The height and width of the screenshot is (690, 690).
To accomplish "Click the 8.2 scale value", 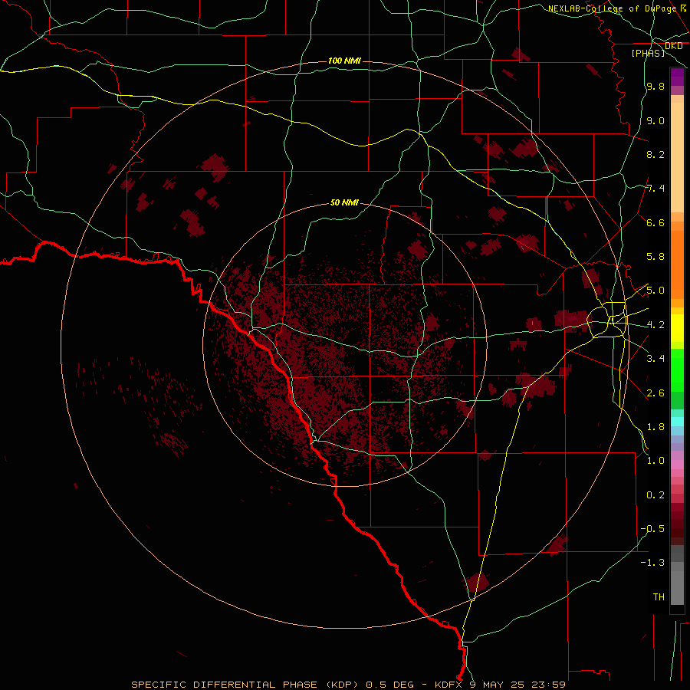I will [x=655, y=154].
